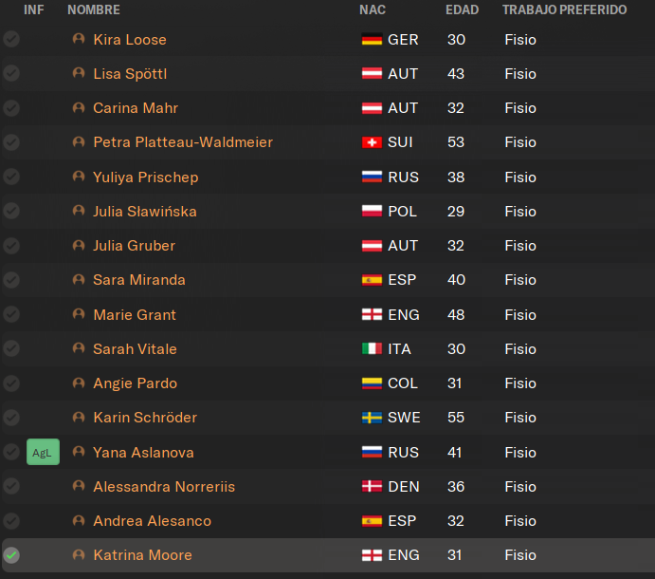
Task: Sort by the TRABAJO PREFERIDO header
Action: [564, 9]
